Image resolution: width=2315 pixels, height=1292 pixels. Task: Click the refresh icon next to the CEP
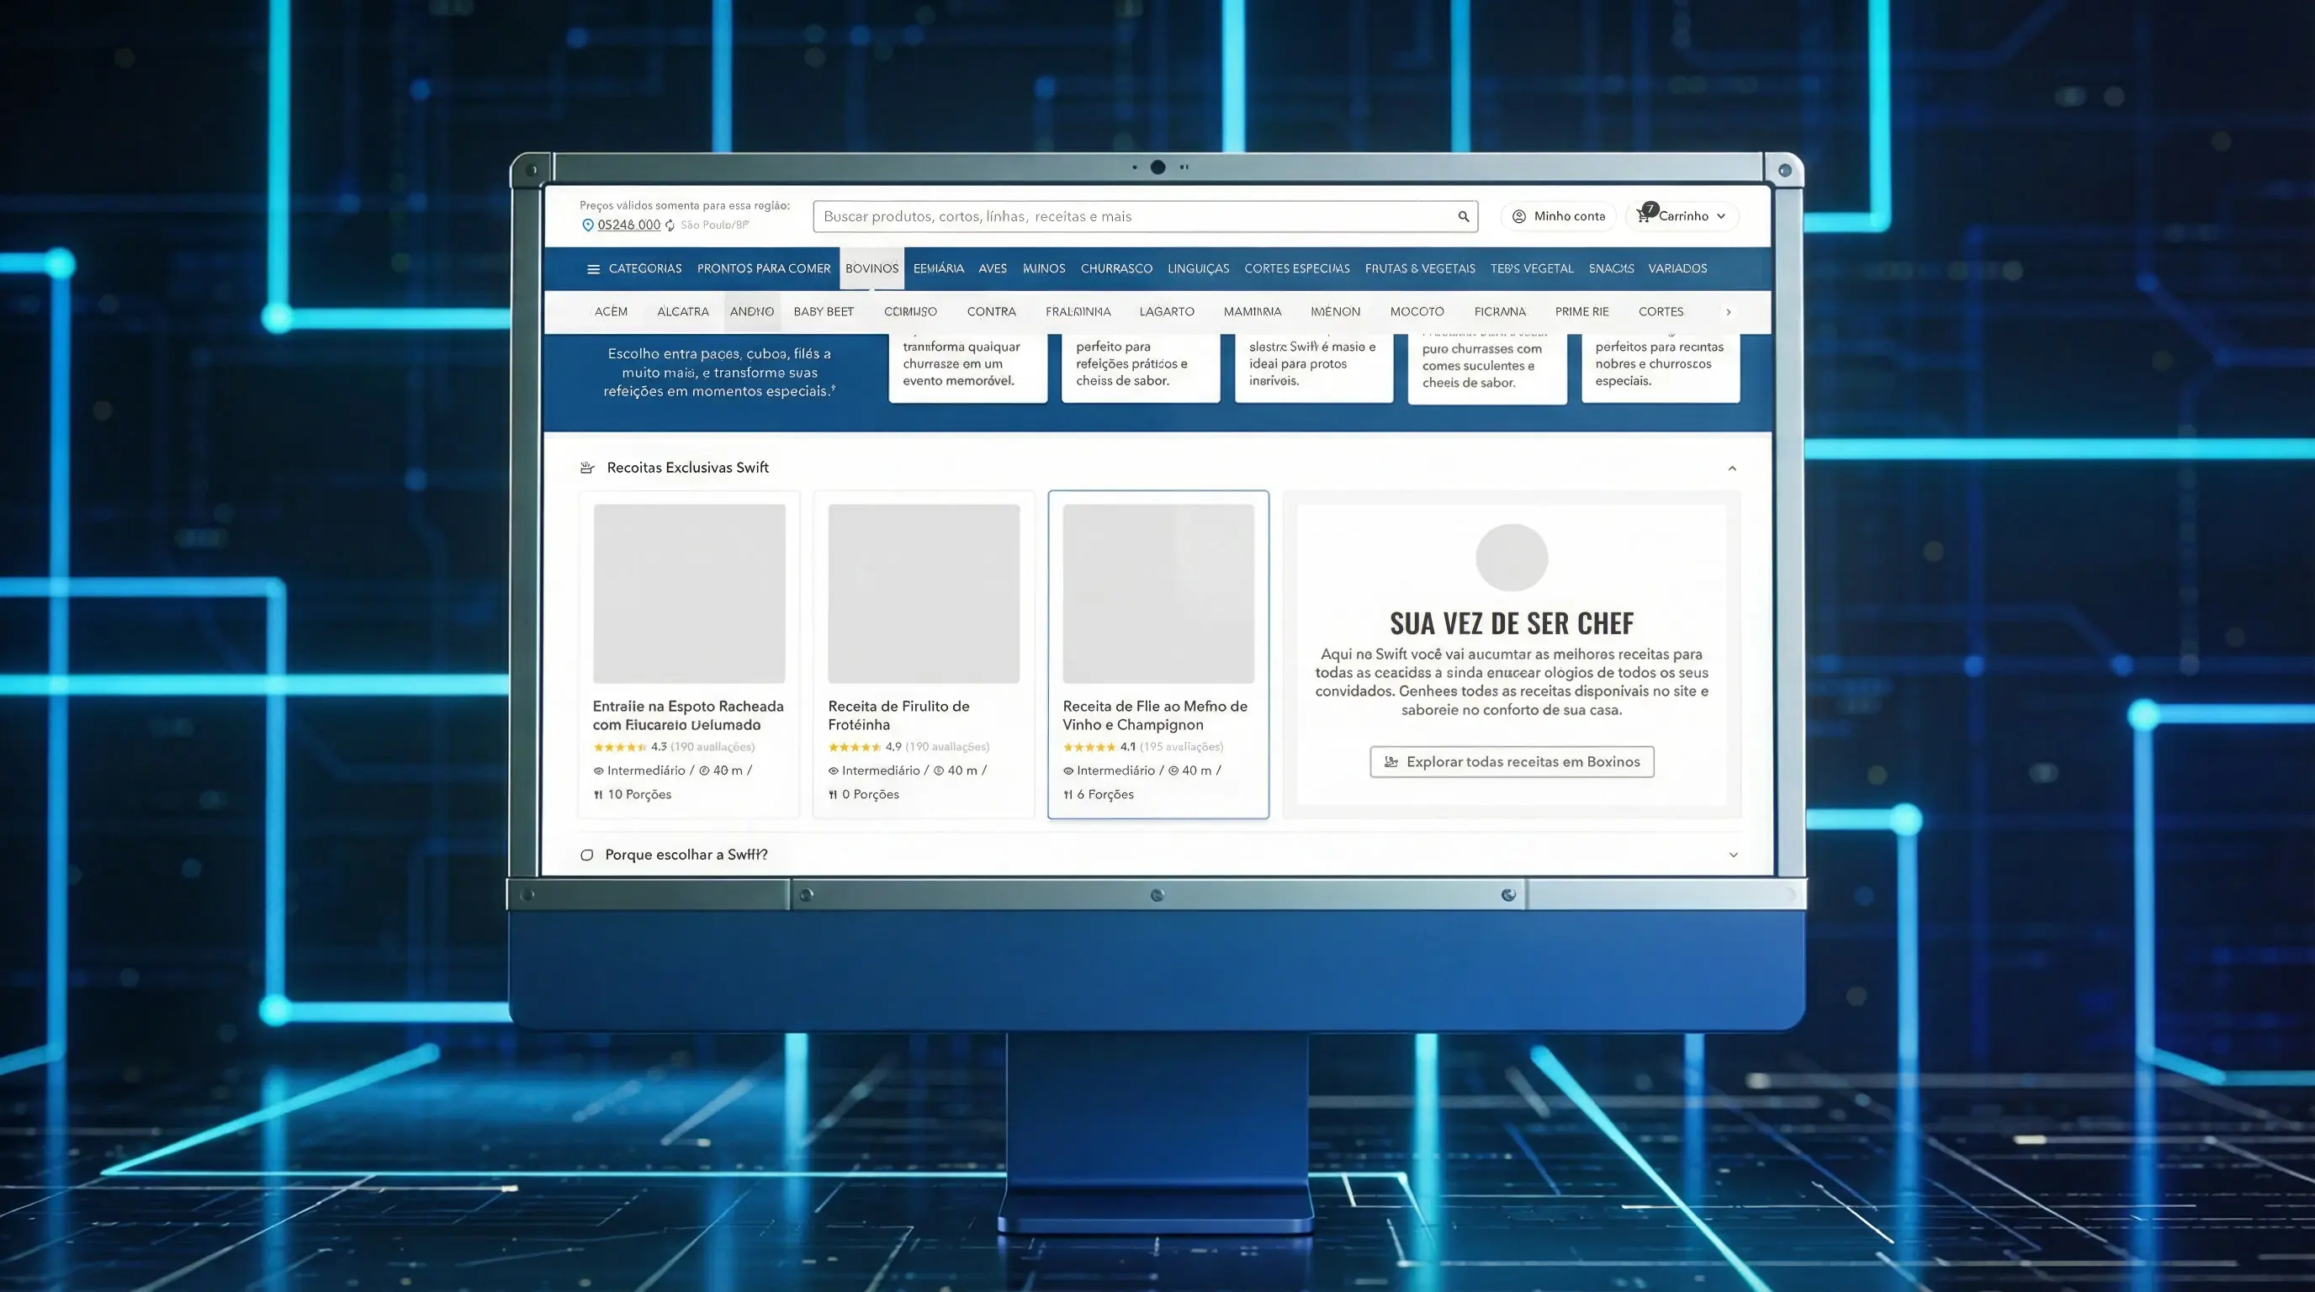point(669,225)
